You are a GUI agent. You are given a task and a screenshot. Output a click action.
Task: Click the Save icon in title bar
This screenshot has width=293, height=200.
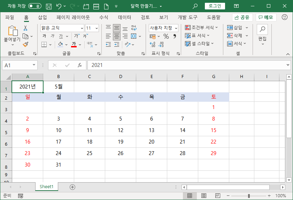(x=49, y=6)
